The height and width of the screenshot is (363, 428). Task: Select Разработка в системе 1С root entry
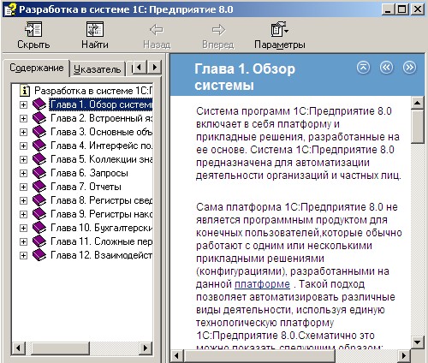93,91
